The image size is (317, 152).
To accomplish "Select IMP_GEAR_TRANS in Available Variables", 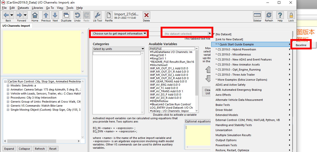I will (168, 81).
